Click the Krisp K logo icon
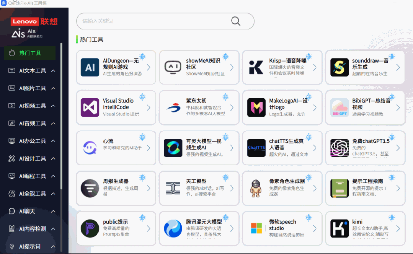This screenshot has height=254, width=413. point(256,67)
